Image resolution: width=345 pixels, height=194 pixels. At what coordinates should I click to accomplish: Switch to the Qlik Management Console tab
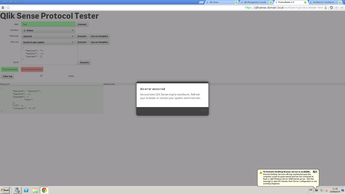(x=256, y=2)
